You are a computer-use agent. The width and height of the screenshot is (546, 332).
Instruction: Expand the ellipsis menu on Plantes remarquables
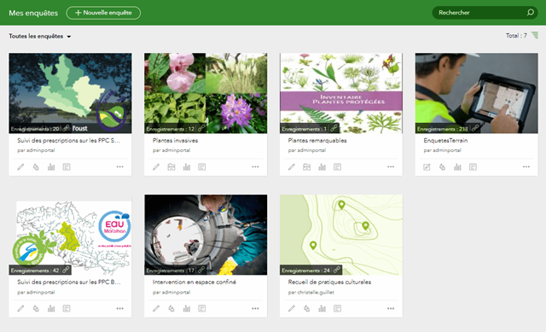391,167
